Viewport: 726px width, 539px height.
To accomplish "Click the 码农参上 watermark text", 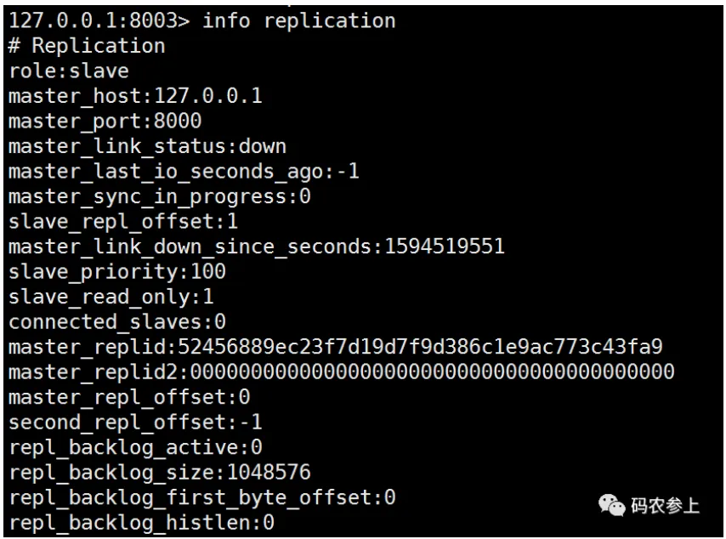I will [665, 506].
